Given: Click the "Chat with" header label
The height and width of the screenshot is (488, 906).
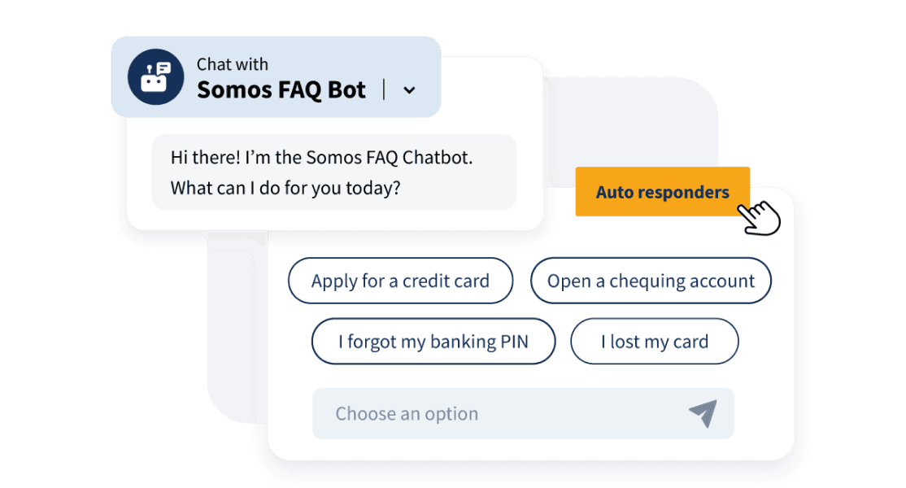Looking at the screenshot, I should pyautogui.click(x=233, y=64).
